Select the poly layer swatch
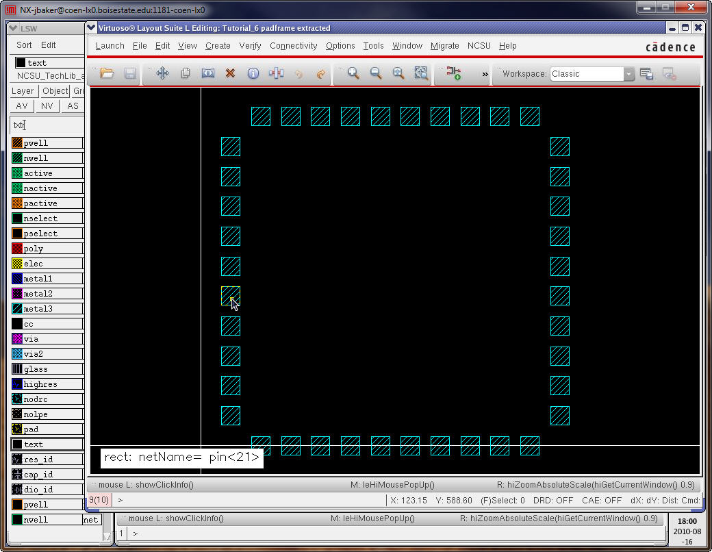The image size is (712, 552). pos(18,249)
